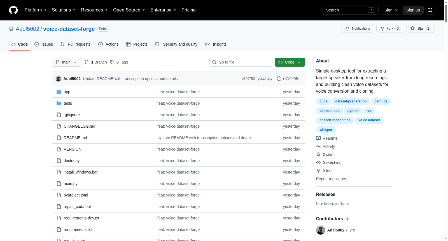Screen dimensions: 448x241
Task: Click the book icon beside Readme
Action: tap(318, 138)
